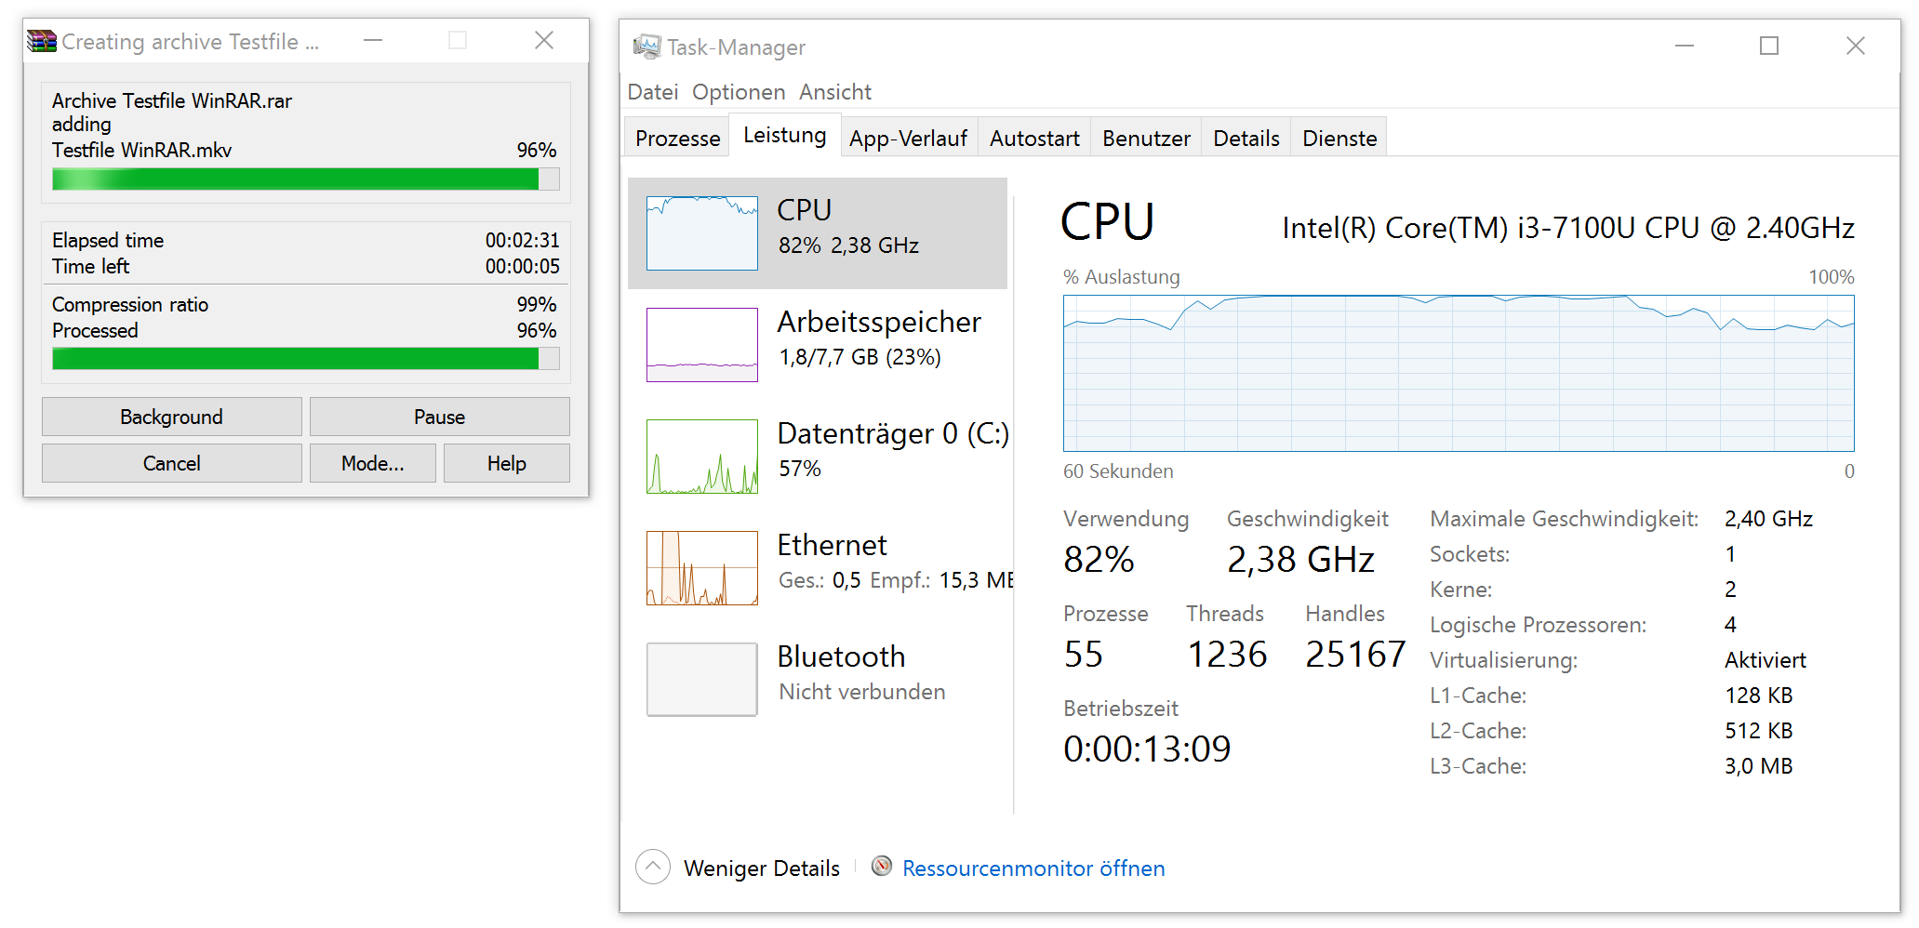
Task: Switch to the Details tab
Action: (1246, 138)
